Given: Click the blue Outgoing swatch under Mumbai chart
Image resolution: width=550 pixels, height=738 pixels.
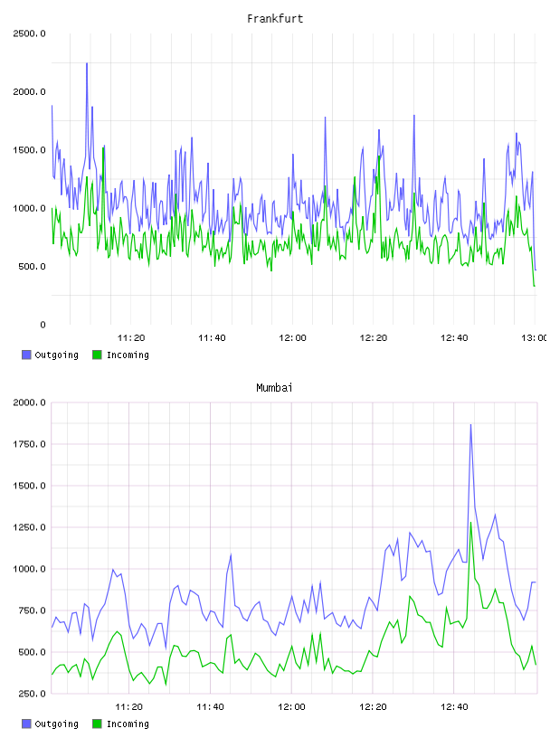Looking at the screenshot, I should [x=26, y=724].
